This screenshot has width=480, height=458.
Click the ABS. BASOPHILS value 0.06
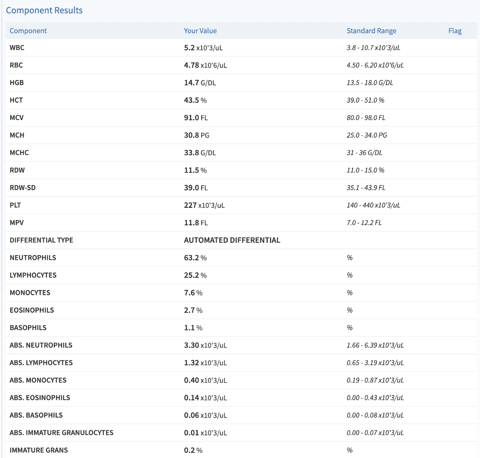pos(205,415)
